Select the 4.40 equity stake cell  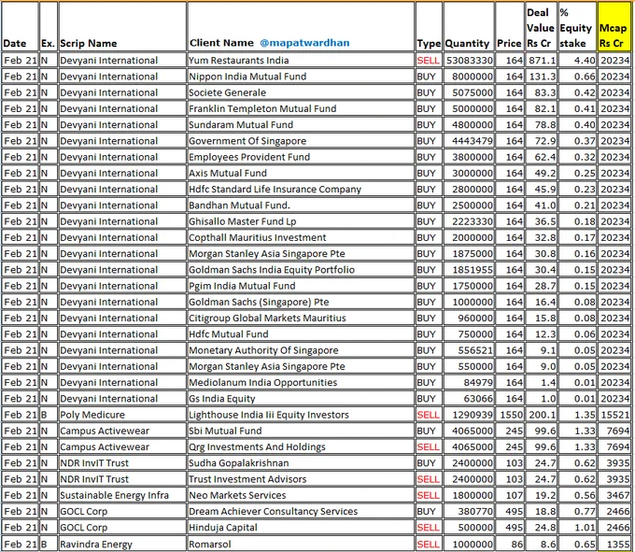point(577,61)
